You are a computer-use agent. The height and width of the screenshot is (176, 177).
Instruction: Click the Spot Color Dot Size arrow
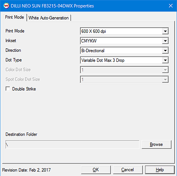[165, 79]
